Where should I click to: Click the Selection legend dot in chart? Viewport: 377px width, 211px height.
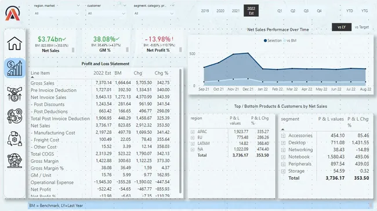click(265, 41)
